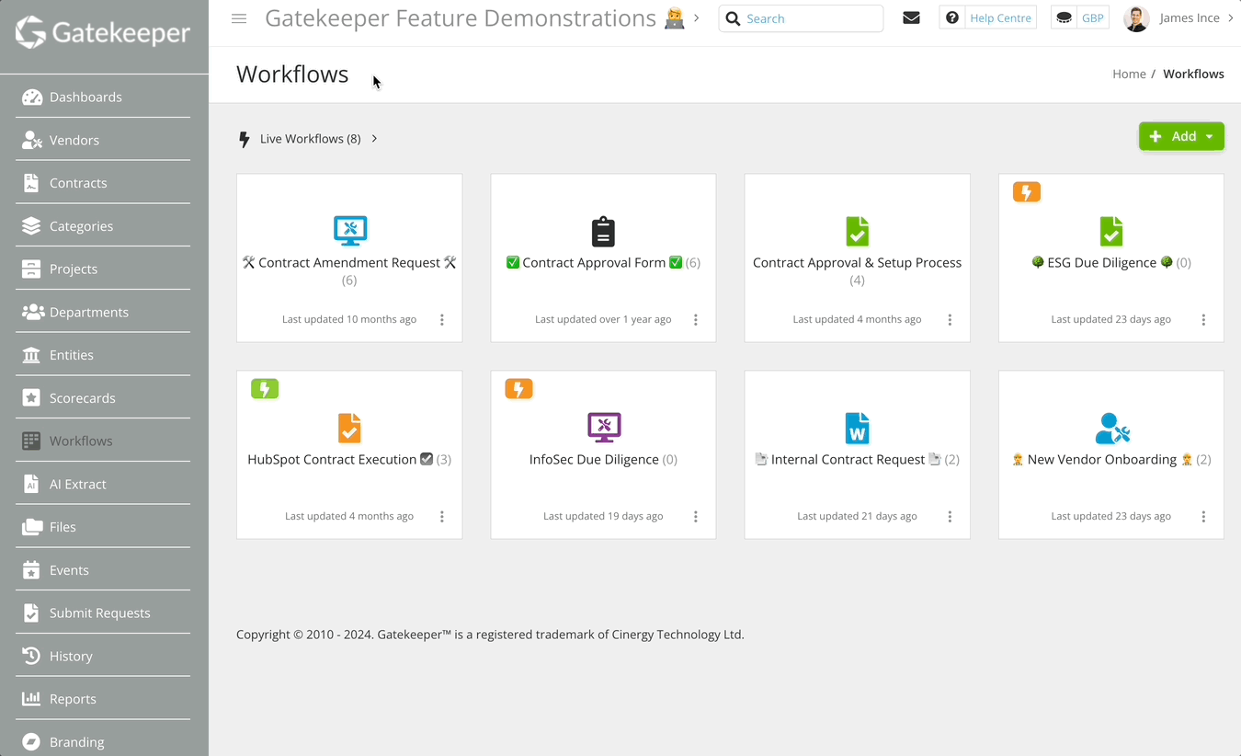Open the AI Extract feature
Screen dimensions: 1241x756
coord(80,483)
